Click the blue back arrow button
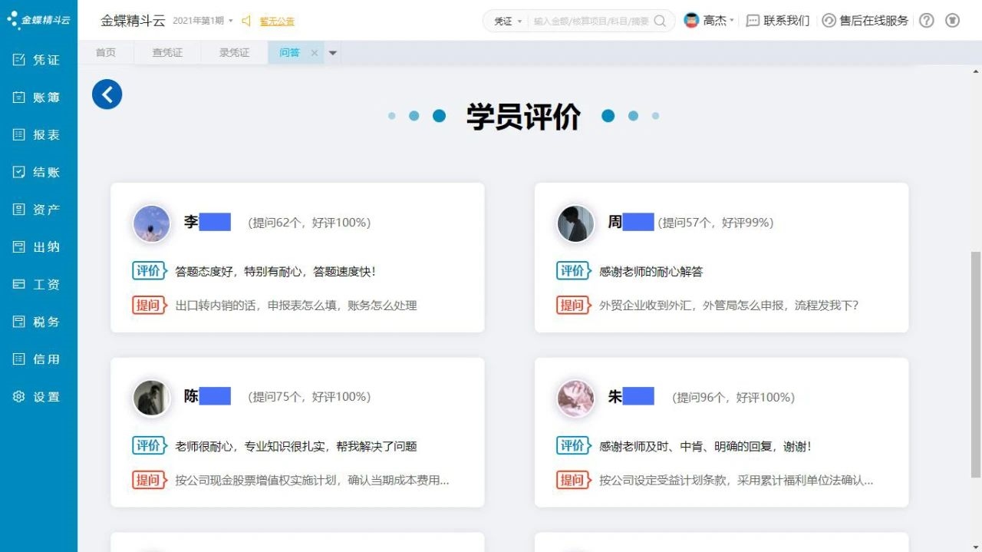The height and width of the screenshot is (552, 982). coord(107,94)
